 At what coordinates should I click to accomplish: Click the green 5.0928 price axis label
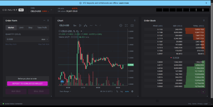pos(131,65)
